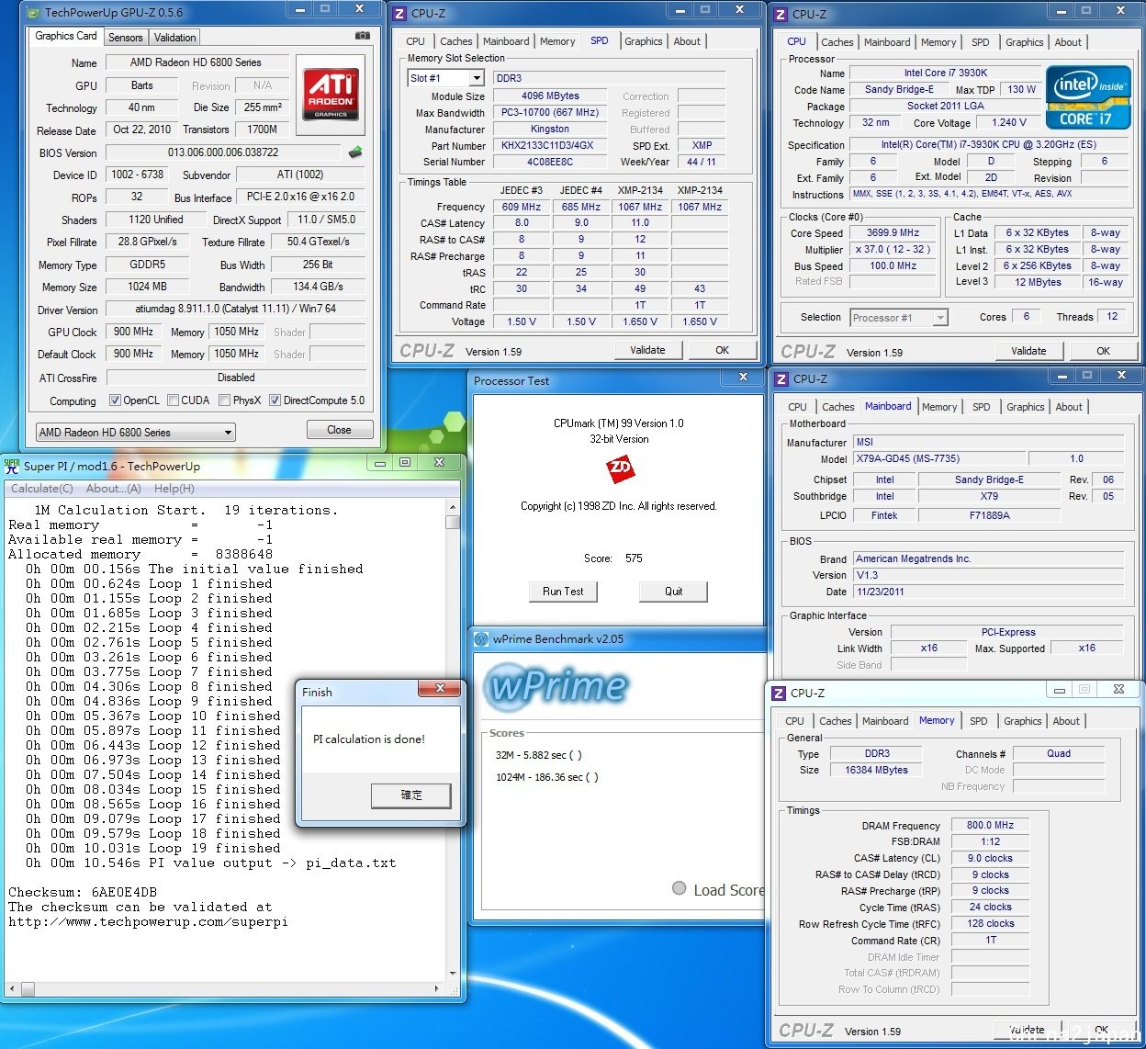Click the wPrime title bar icon
This screenshot has width=1146, height=1049.
tap(481, 639)
